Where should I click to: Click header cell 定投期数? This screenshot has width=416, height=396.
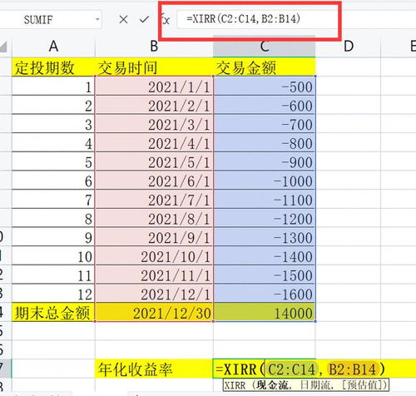[53, 67]
